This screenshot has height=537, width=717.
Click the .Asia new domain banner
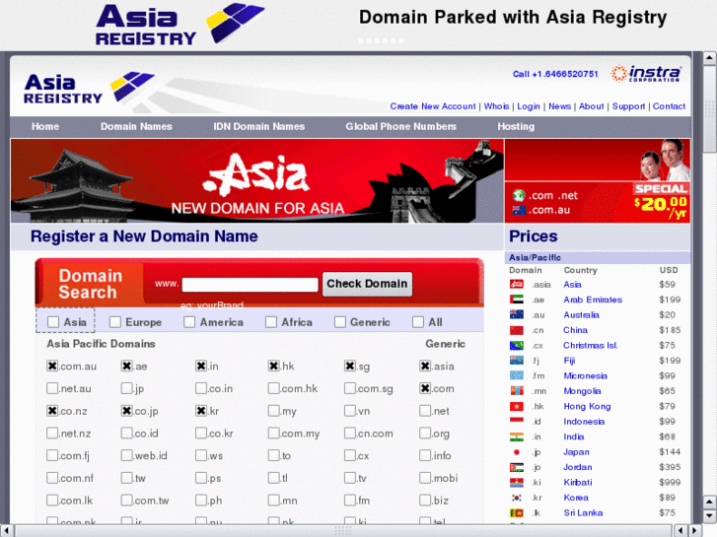pos(257,180)
